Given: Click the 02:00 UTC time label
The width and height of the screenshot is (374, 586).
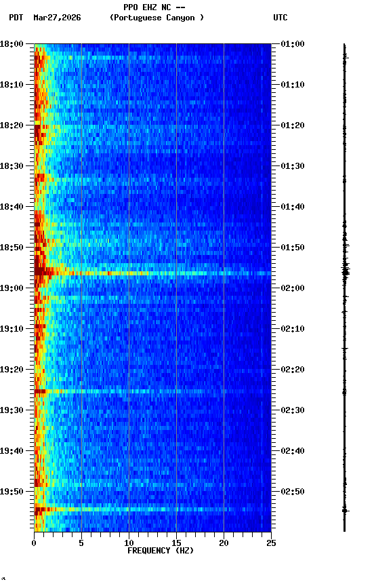Looking at the screenshot, I should [x=293, y=288].
